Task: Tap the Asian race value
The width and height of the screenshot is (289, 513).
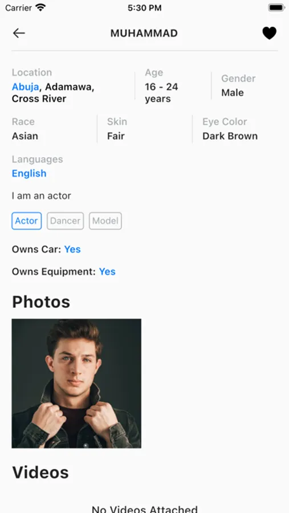Action: (x=25, y=136)
